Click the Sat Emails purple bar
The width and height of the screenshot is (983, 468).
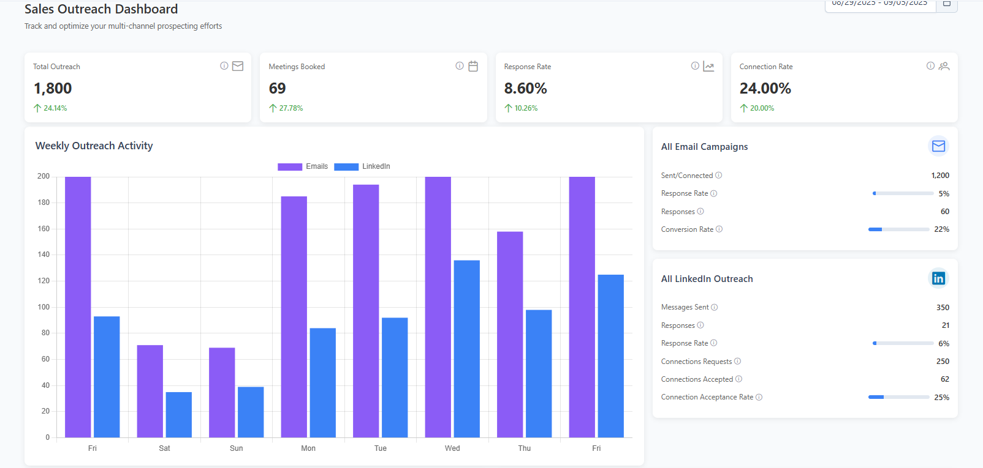tap(150, 392)
